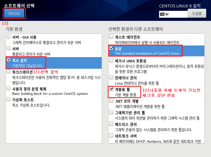The image size is (211, 157).
Task: Click the kr keyboard layout indicator
Action: pyautogui.click(x=173, y=14)
